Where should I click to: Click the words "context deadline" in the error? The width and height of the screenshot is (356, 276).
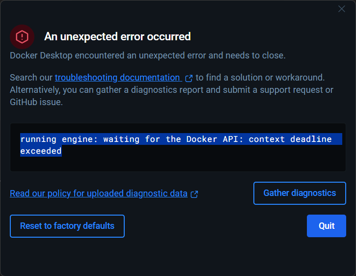tap(290, 139)
